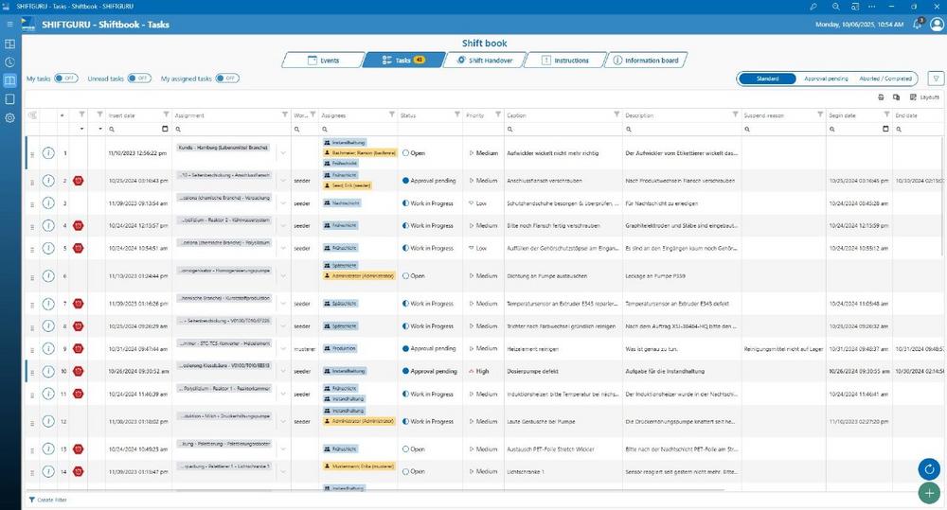Viewport: 947px width, 510px height.
Task: Turn on My assigned tasks switch
Action: [x=226, y=79]
